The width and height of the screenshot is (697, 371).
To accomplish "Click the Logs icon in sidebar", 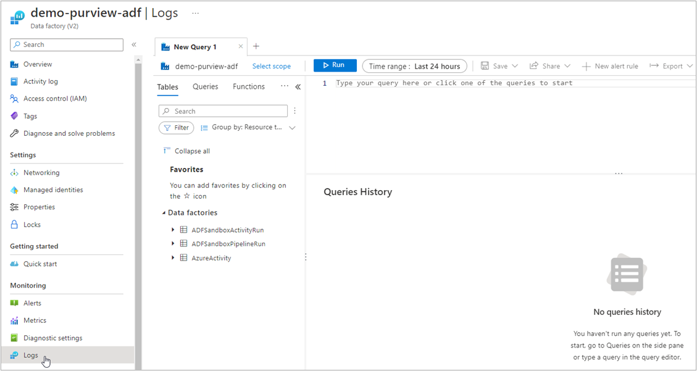I will pyautogui.click(x=14, y=356).
